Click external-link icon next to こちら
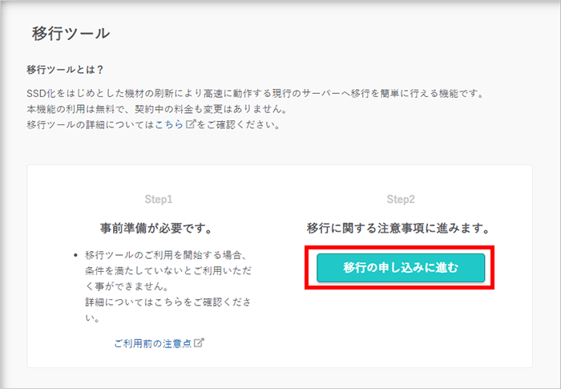The image size is (561, 389). (191, 124)
